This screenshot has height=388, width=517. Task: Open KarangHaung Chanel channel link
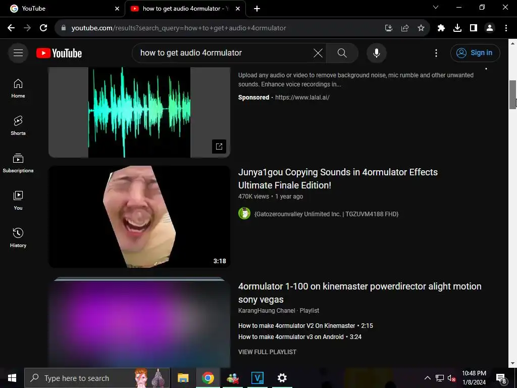coord(267,311)
